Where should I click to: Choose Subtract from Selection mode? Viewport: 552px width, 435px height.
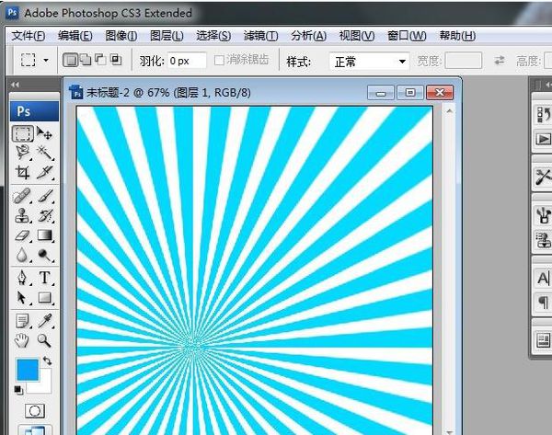pyautogui.click(x=100, y=60)
